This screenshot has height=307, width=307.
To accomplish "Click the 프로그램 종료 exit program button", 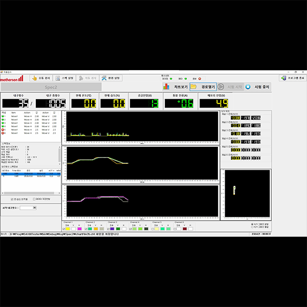I will click(x=292, y=78).
